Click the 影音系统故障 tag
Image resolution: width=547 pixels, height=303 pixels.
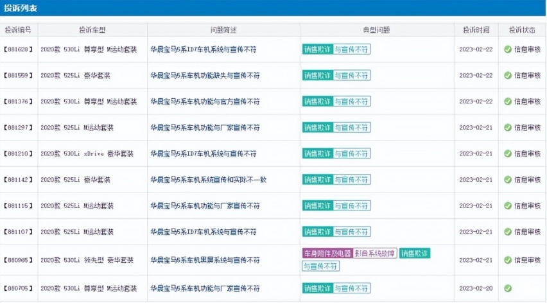(375, 254)
